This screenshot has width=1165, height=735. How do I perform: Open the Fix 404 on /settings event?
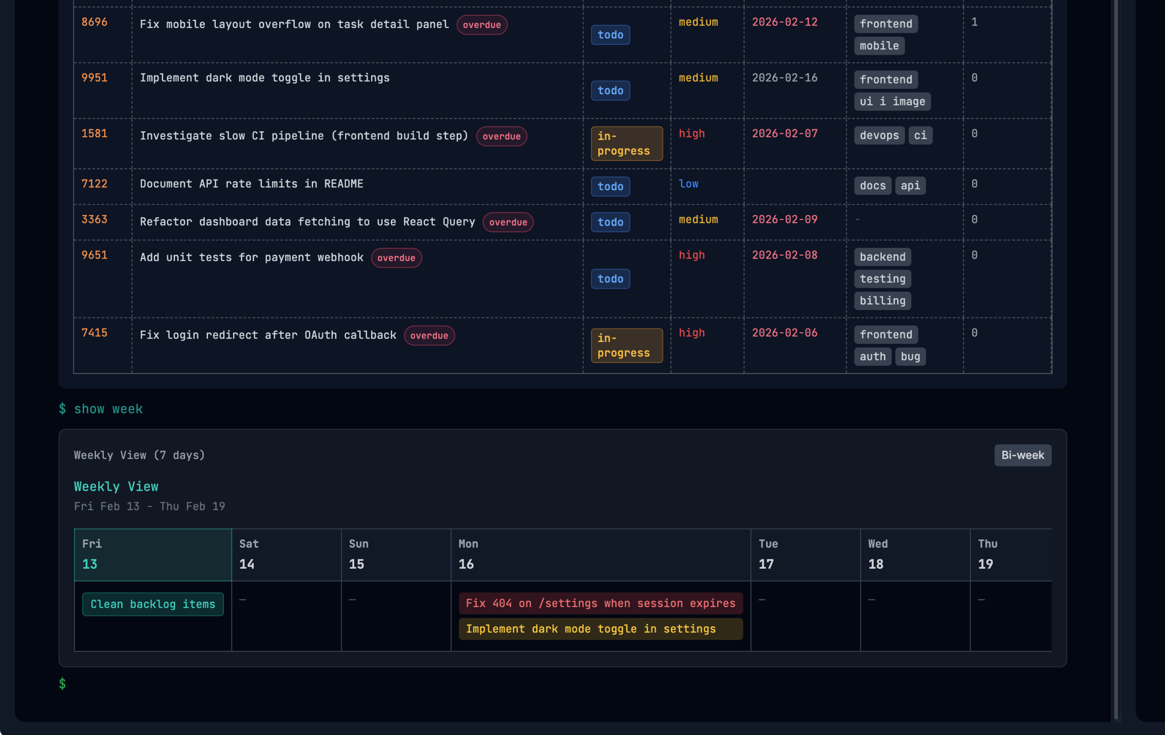(x=600, y=603)
